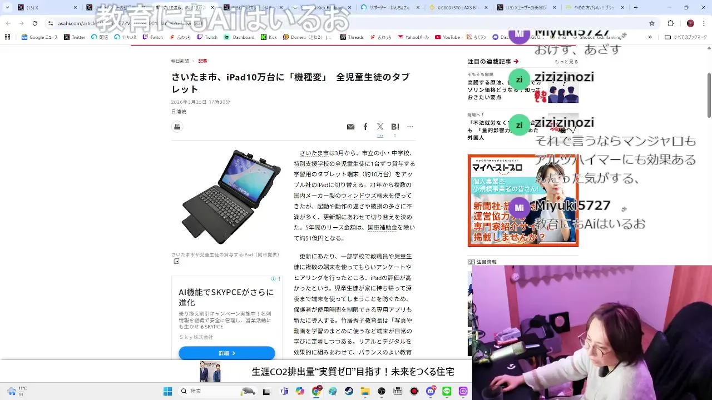The width and height of the screenshot is (712, 400).
Task: Go back to the previous page
Action: click(7, 23)
